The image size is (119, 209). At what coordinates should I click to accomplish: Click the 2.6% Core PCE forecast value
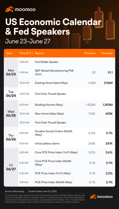click(x=109, y=152)
